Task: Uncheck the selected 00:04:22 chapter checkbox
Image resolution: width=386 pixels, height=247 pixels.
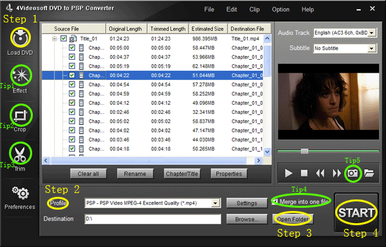Action: tap(72, 75)
